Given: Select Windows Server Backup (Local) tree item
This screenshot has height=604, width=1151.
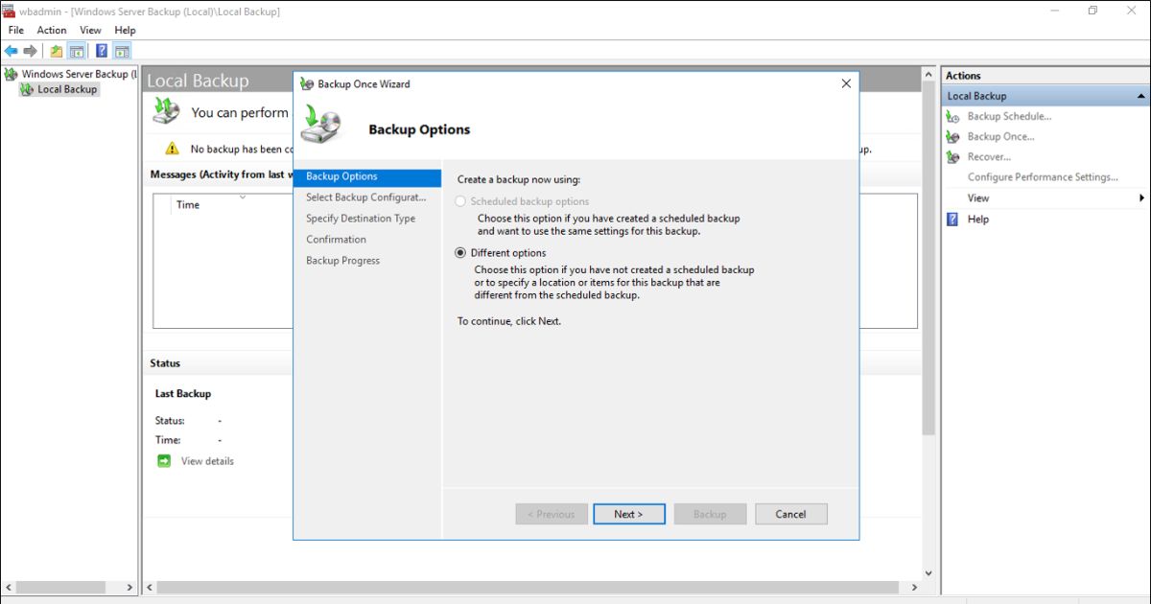Looking at the screenshot, I should (x=79, y=74).
